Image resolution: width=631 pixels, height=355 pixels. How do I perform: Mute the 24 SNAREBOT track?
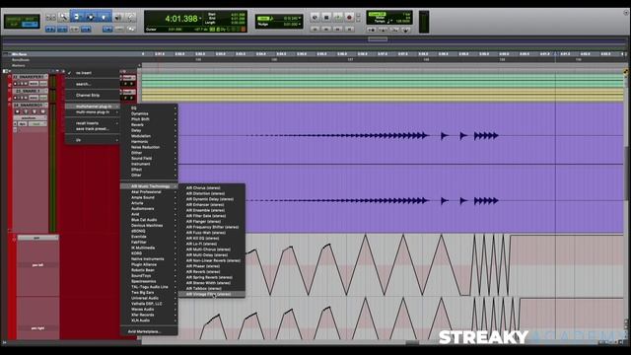[42, 111]
